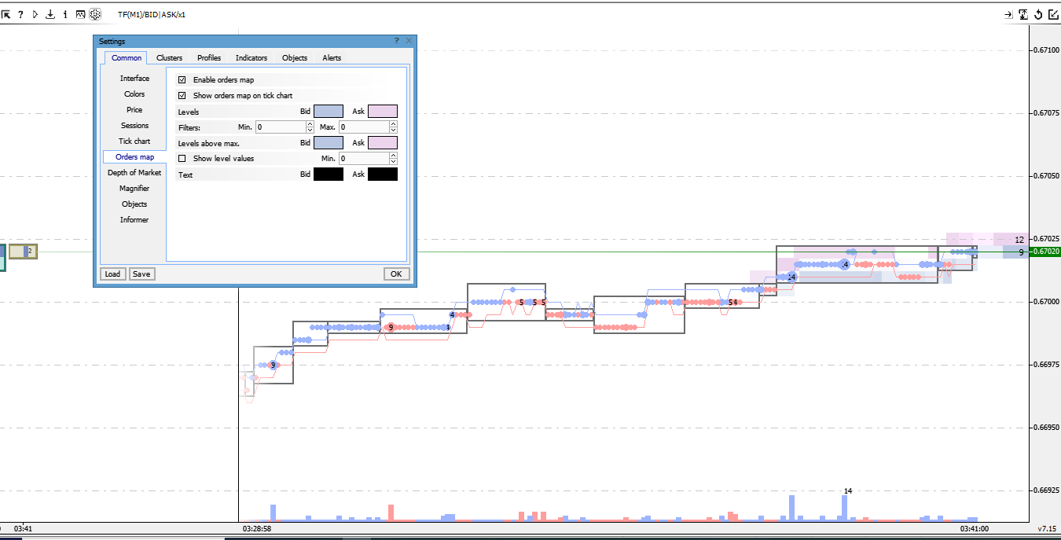The height and width of the screenshot is (540, 1061).
Task: Select Depth of Market in sidebar list
Action: [134, 172]
